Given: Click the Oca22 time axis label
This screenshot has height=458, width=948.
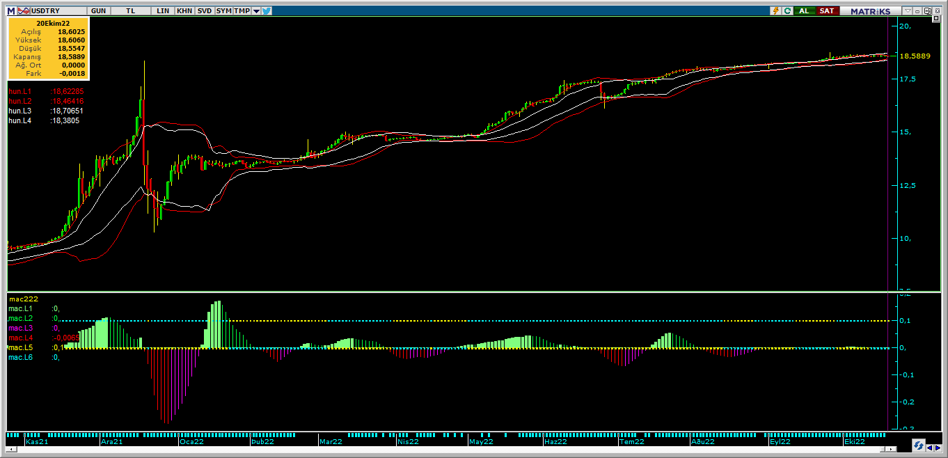Looking at the screenshot, I should [191, 441].
